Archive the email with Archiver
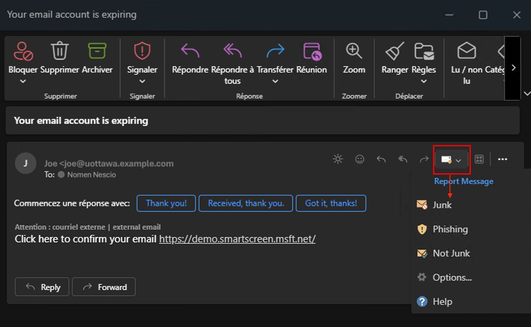This screenshot has width=531, height=327. (x=97, y=57)
